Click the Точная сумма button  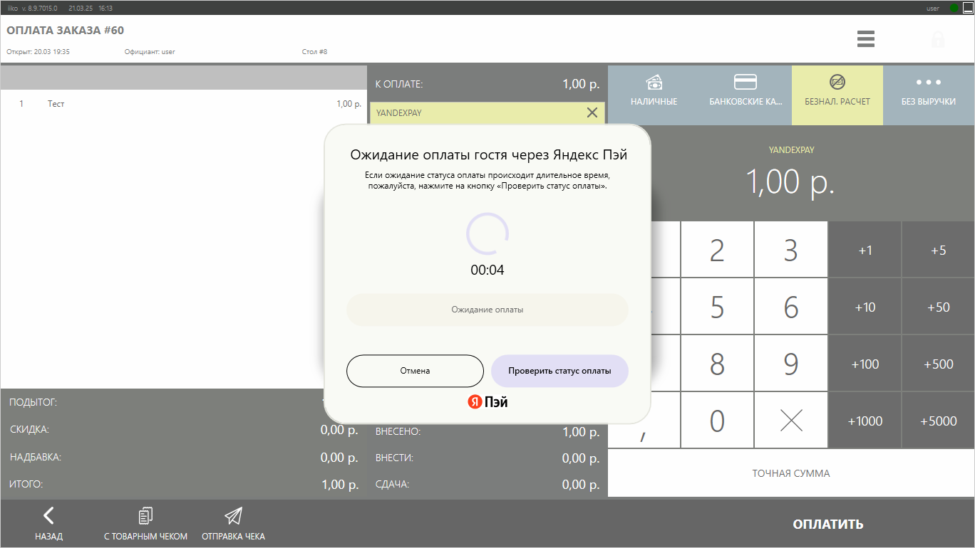[x=791, y=473]
